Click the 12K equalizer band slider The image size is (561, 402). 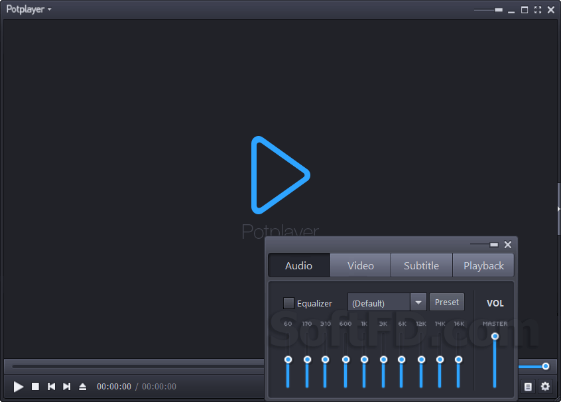tap(422, 360)
